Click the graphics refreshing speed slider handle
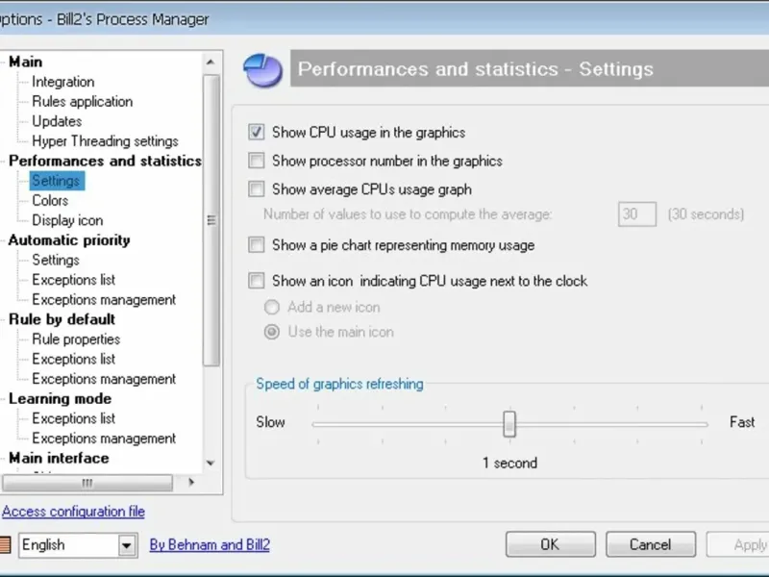The image size is (769, 577). click(509, 423)
